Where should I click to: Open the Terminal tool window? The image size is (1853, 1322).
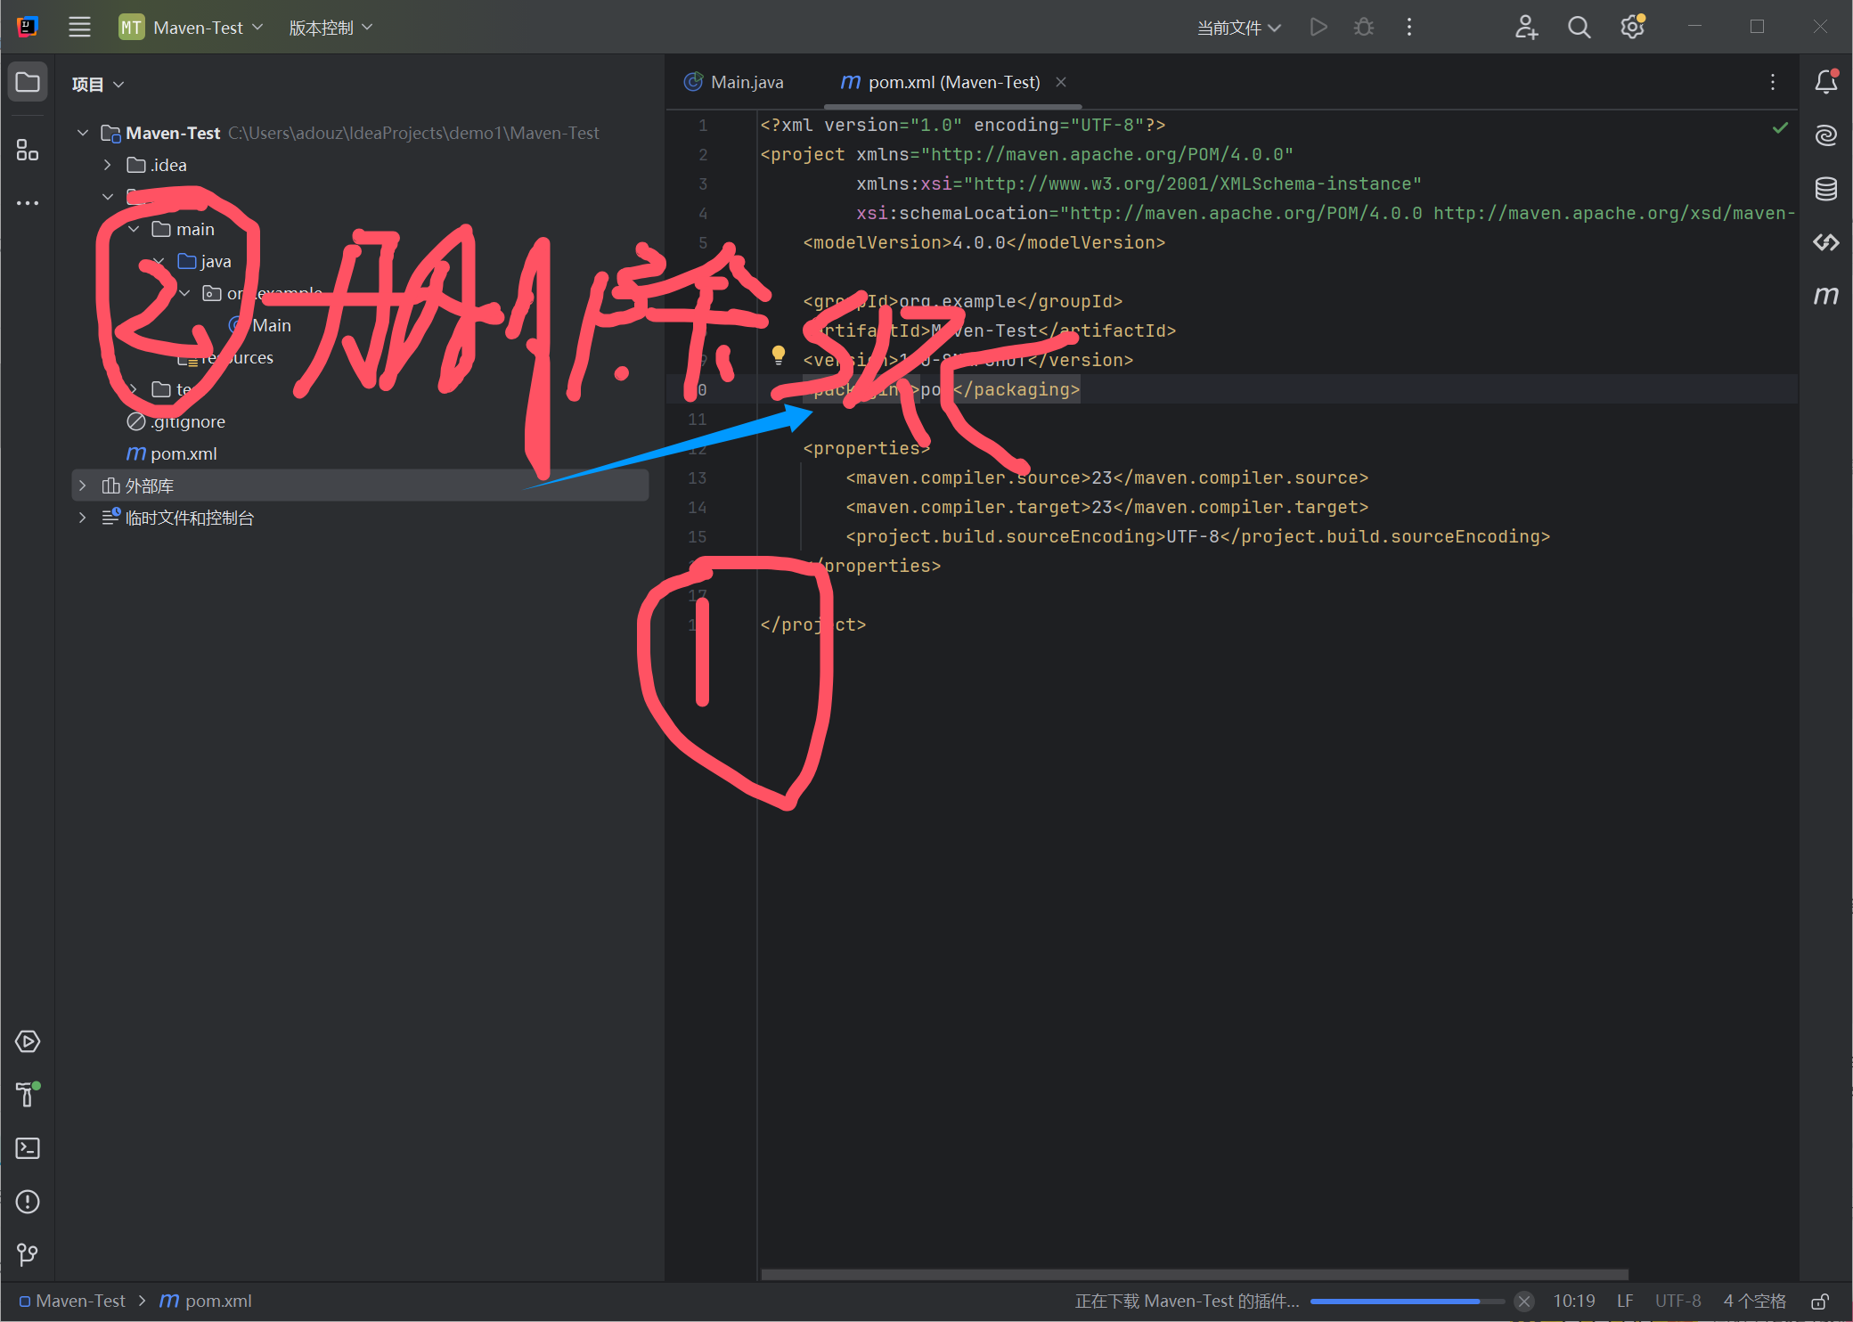coord(28,1148)
